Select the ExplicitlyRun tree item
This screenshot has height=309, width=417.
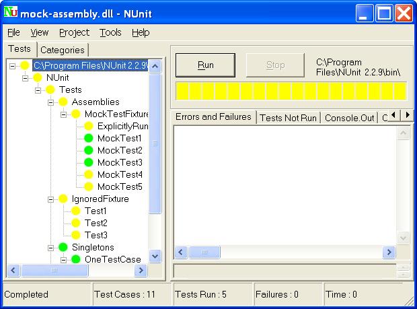(122, 126)
